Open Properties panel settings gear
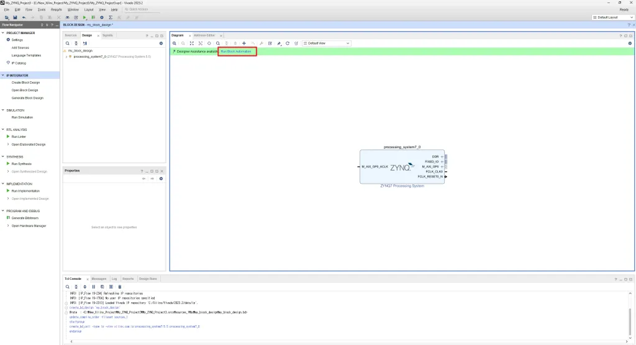This screenshot has height=345, width=636. coord(161,179)
